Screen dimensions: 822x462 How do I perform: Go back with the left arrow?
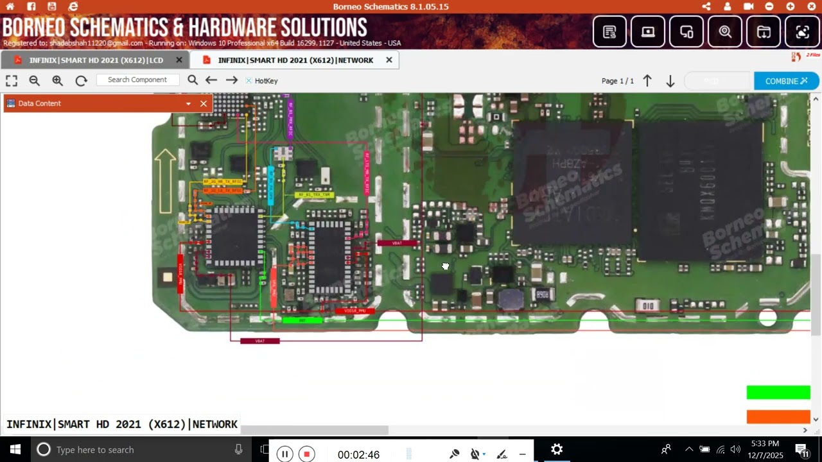(211, 80)
